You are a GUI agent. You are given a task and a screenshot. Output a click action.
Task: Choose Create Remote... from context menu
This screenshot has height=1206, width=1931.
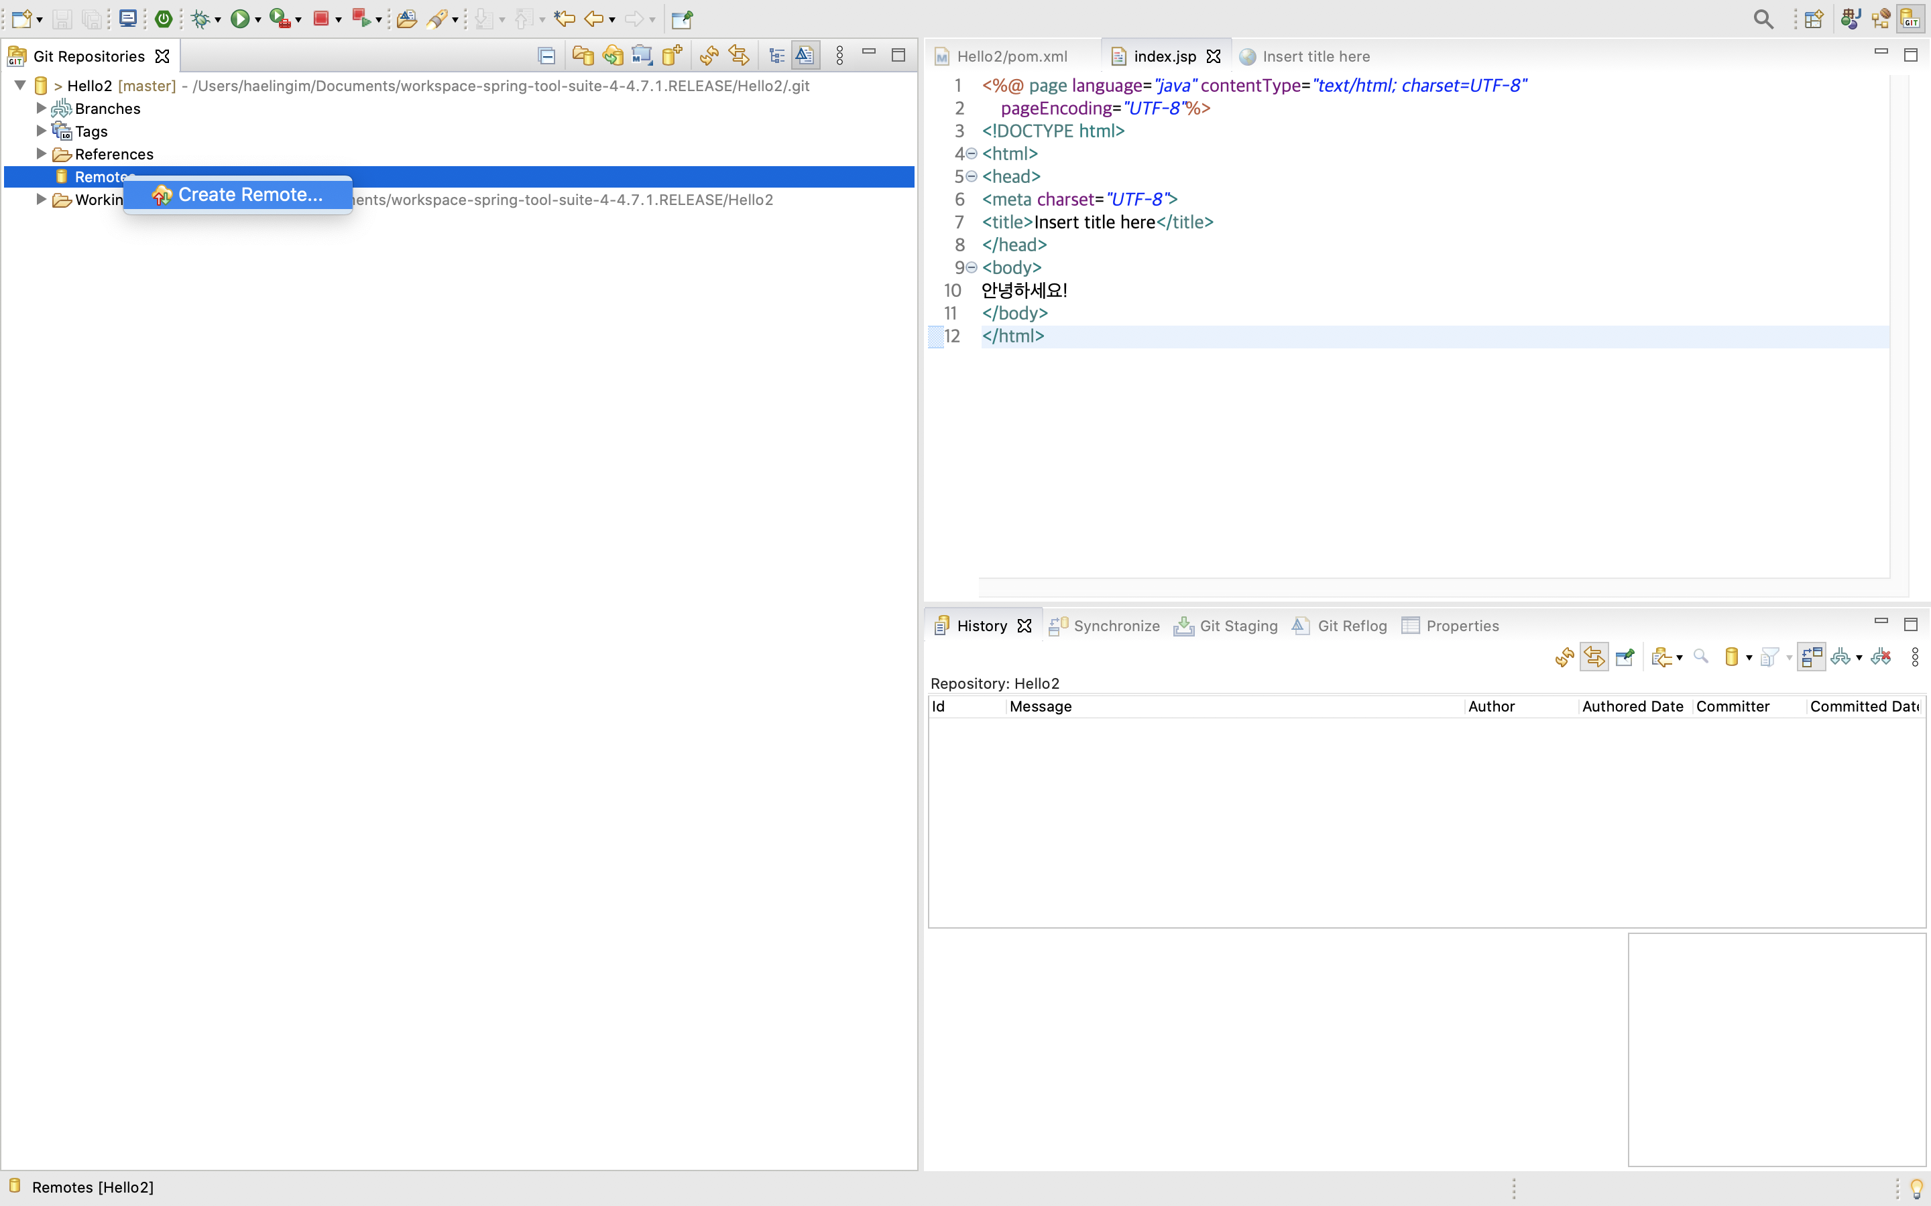tap(238, 194)
